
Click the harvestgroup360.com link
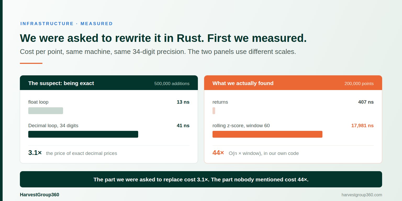(362, 195)
